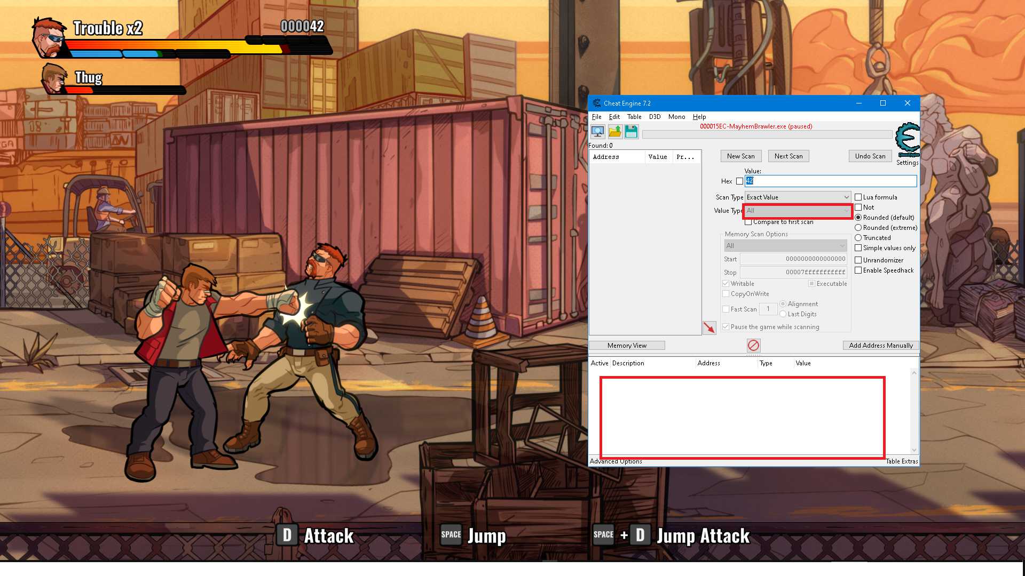The width and height of the screenshot is (1025, 576).
Task: Open the Table menu
Action: [634, 117]
